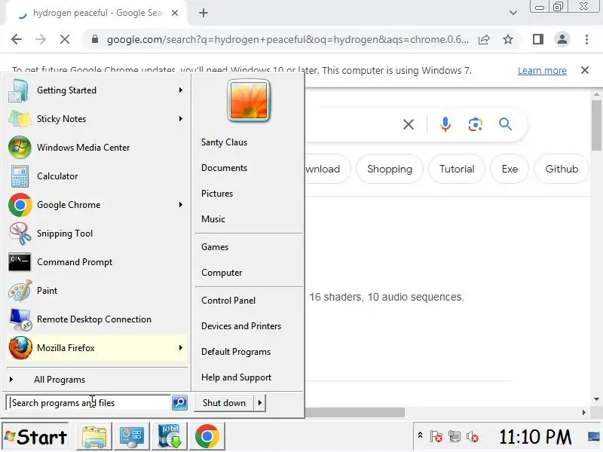Open a new Chrome tab
This screenshot has height=452, width=603.
pyautogui.click(x=204, y=13)
